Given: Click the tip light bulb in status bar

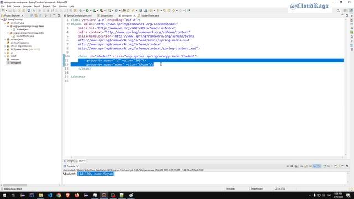Looking at the screenshot, I should [352, 189].
